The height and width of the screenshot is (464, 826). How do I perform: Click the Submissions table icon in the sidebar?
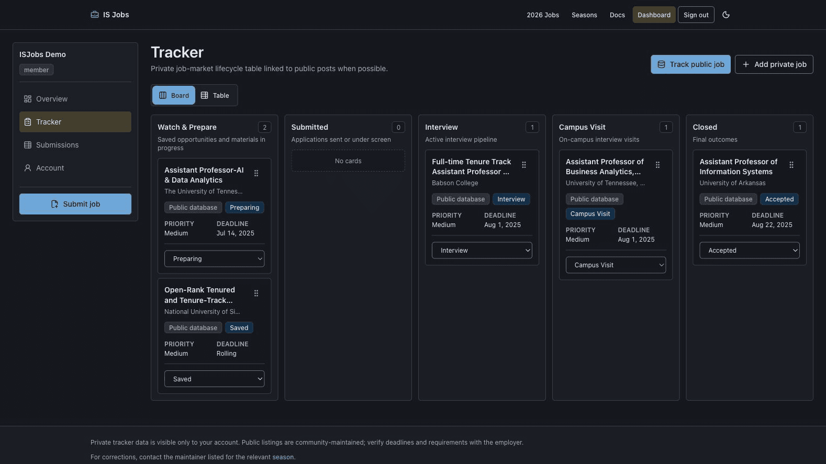28,145
